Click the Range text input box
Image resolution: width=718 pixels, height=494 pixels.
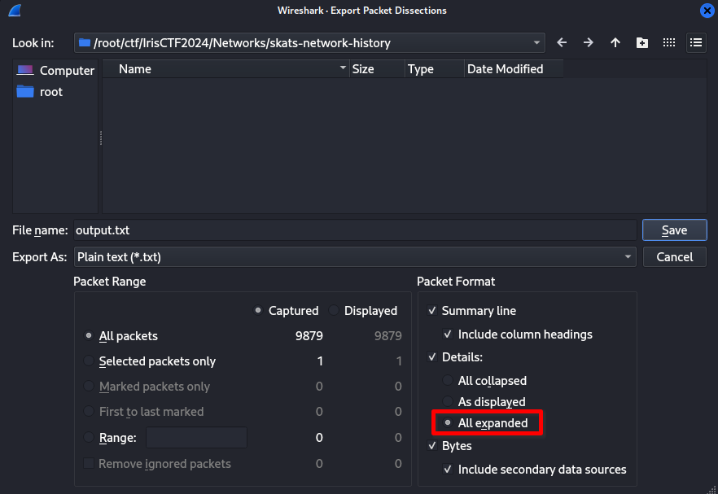196,437
